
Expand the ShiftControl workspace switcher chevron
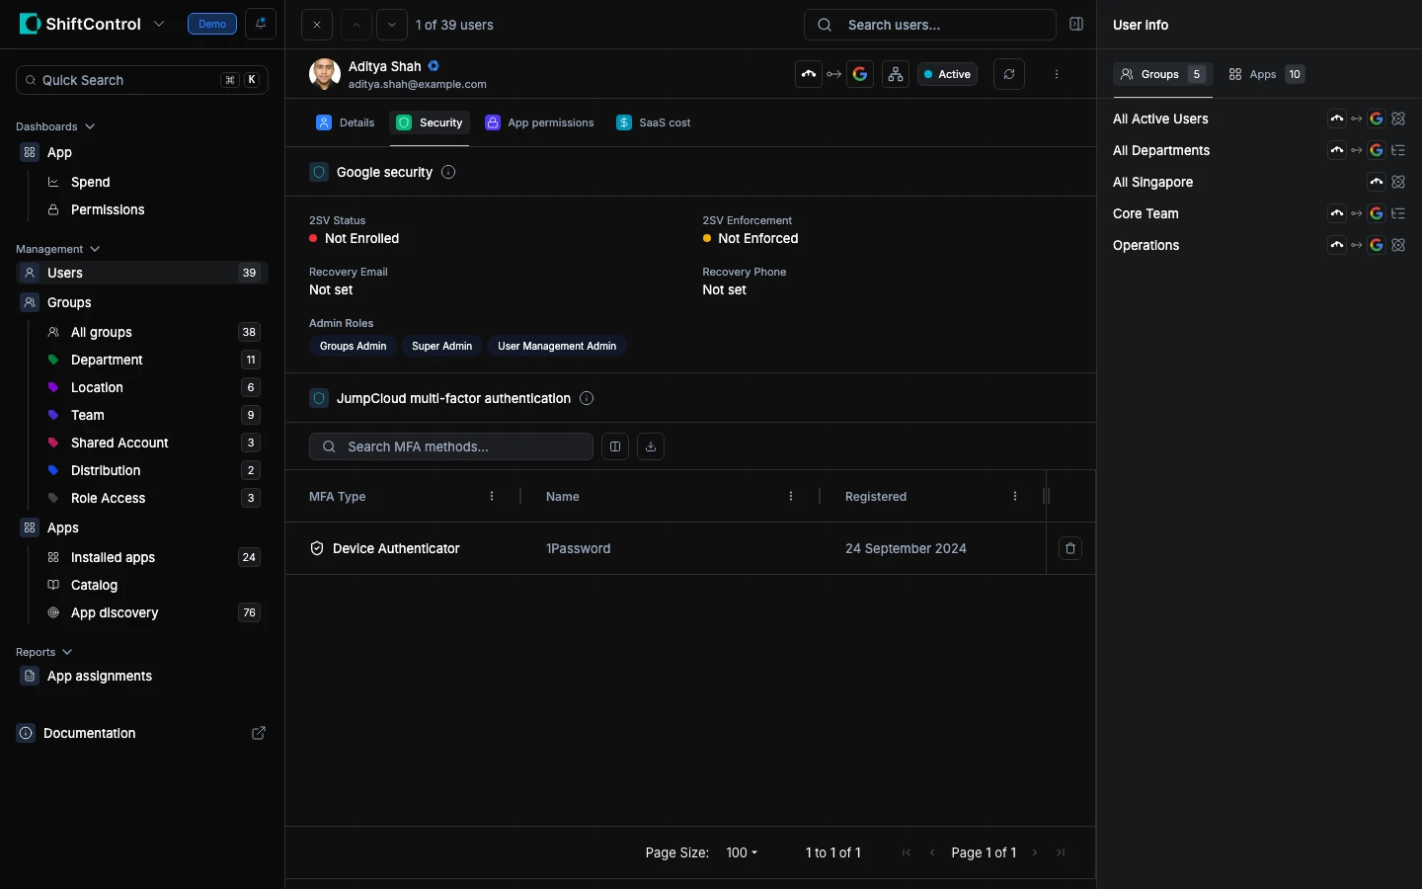click(x=159, y=24)
